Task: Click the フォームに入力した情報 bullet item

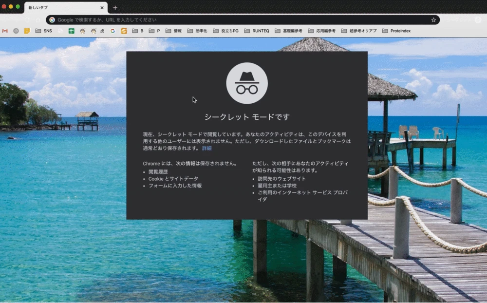Action: tap(175, 186)
